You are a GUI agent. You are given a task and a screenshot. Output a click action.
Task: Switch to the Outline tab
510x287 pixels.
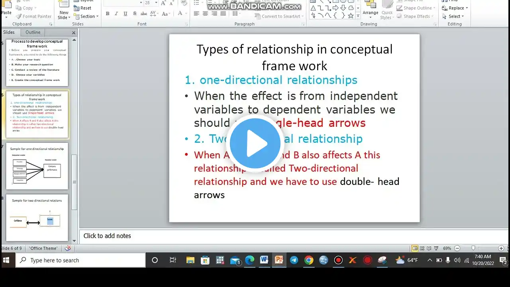point(33,32)
